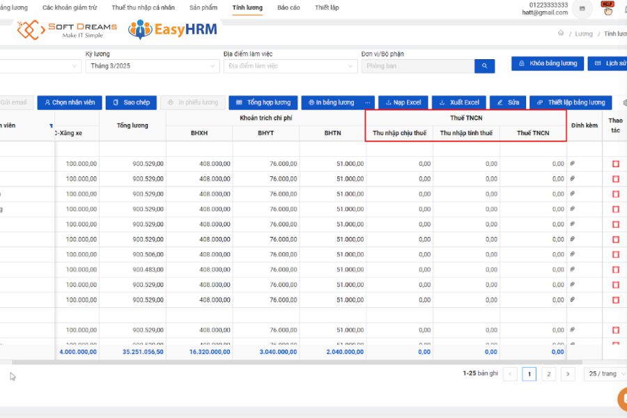627x418 pixels.
Task: Click the BHTN column header
Action: click(x=333, y=133)
